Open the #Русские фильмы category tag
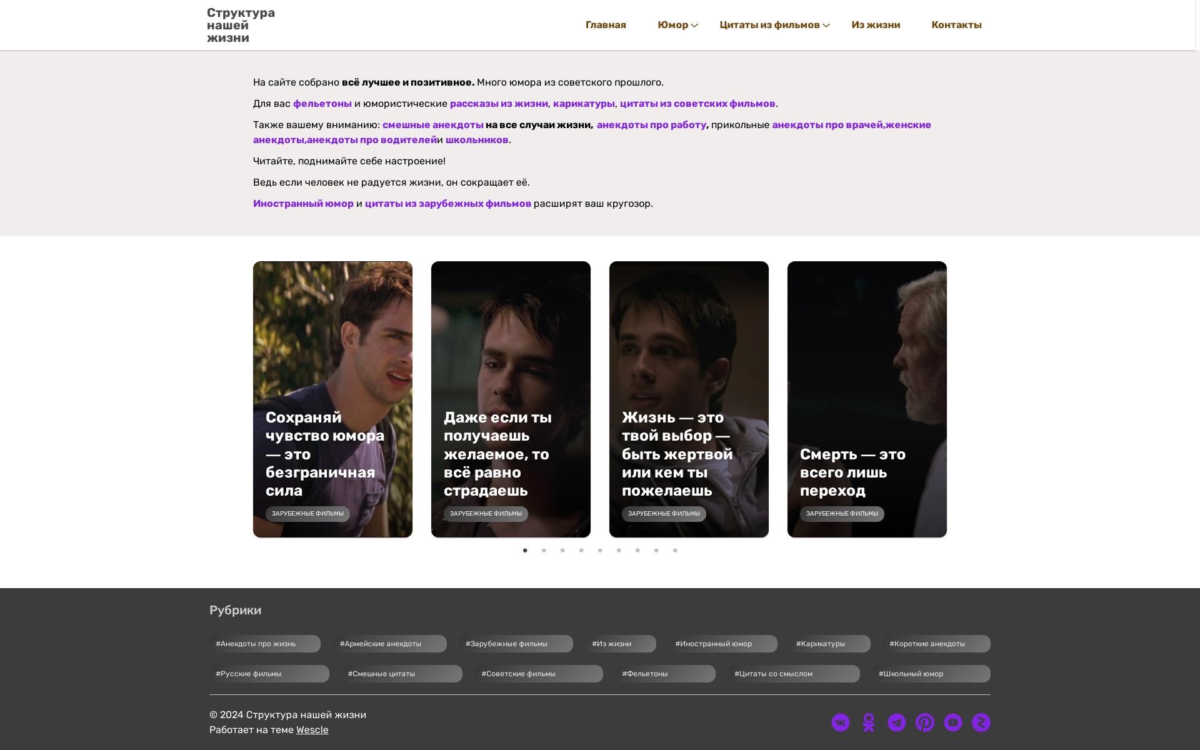This screenshot has height=750, width=1200. click(x=269, y=674)
